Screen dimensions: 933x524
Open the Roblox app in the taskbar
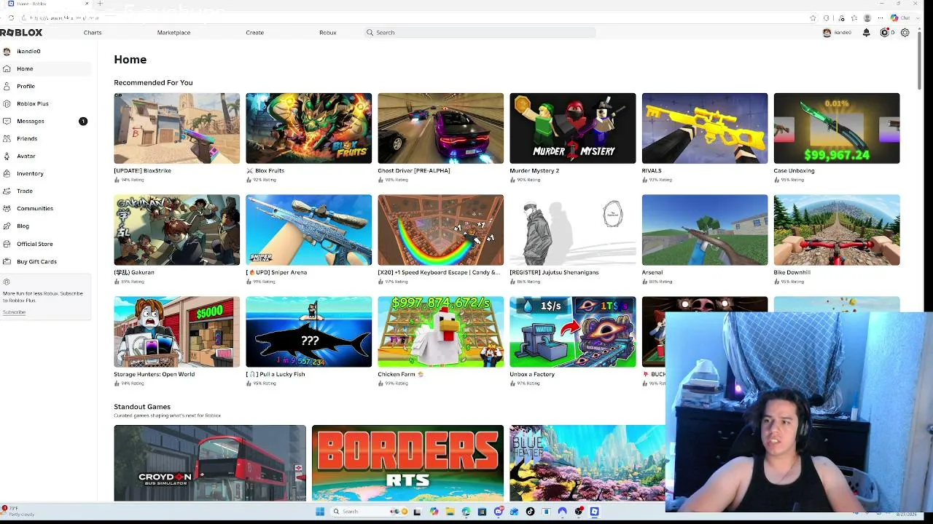pyautogui.click(x=594, y=512)
